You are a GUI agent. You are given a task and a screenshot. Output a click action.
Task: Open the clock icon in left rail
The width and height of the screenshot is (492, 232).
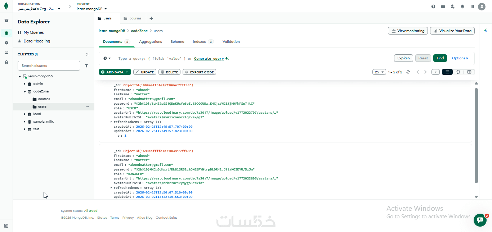(x=6, y=43)
